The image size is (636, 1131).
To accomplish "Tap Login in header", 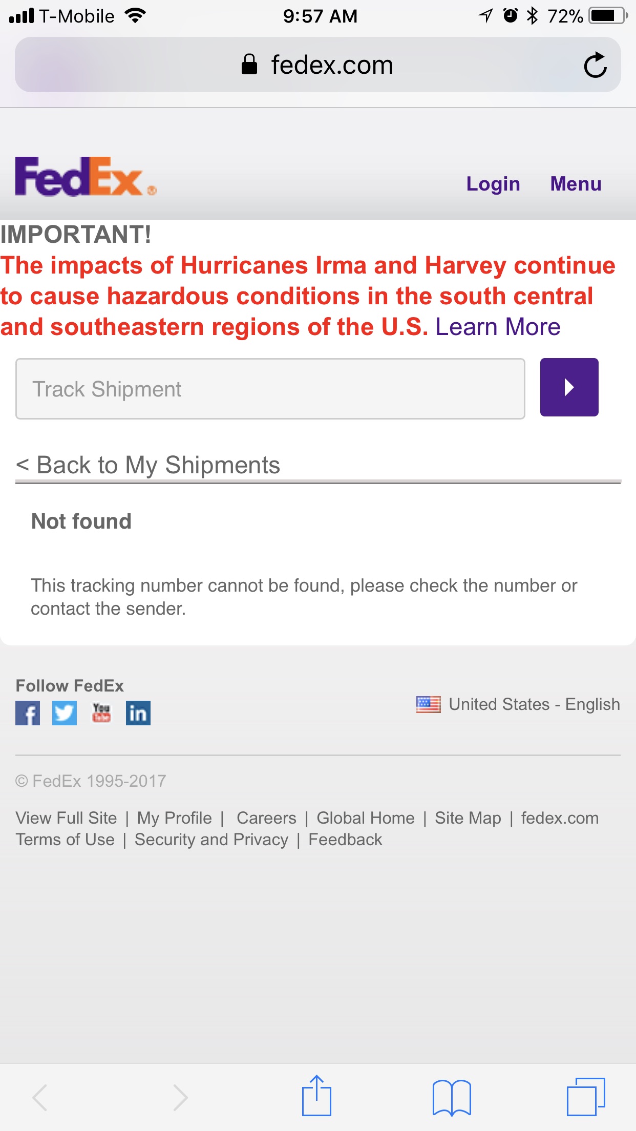I will pos(493,184).
